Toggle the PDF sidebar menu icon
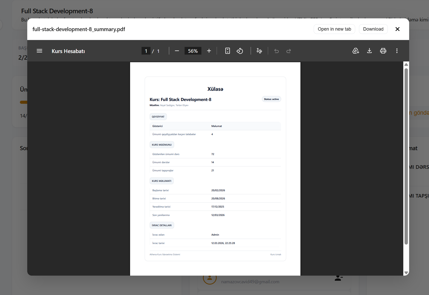This screenshot has width=429, height=295. pyautogui.click(x=39, y=51)
